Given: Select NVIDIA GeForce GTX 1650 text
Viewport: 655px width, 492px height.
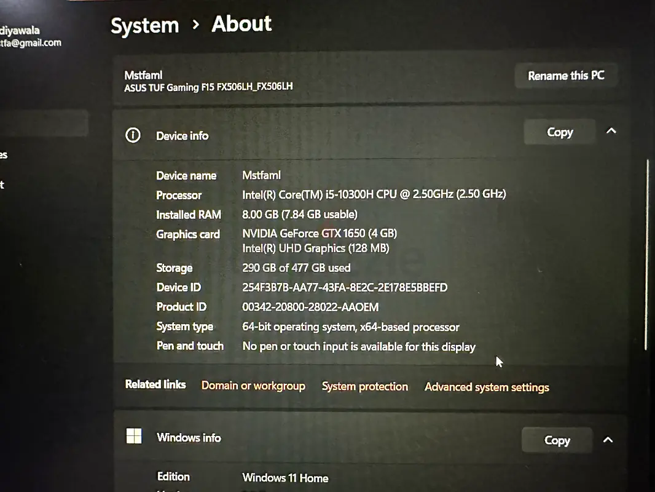Looking at the screenshot, I should coord(320,233).
